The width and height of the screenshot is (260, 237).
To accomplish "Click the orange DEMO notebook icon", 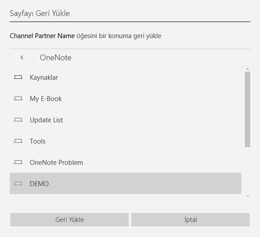I will [18, 183].
